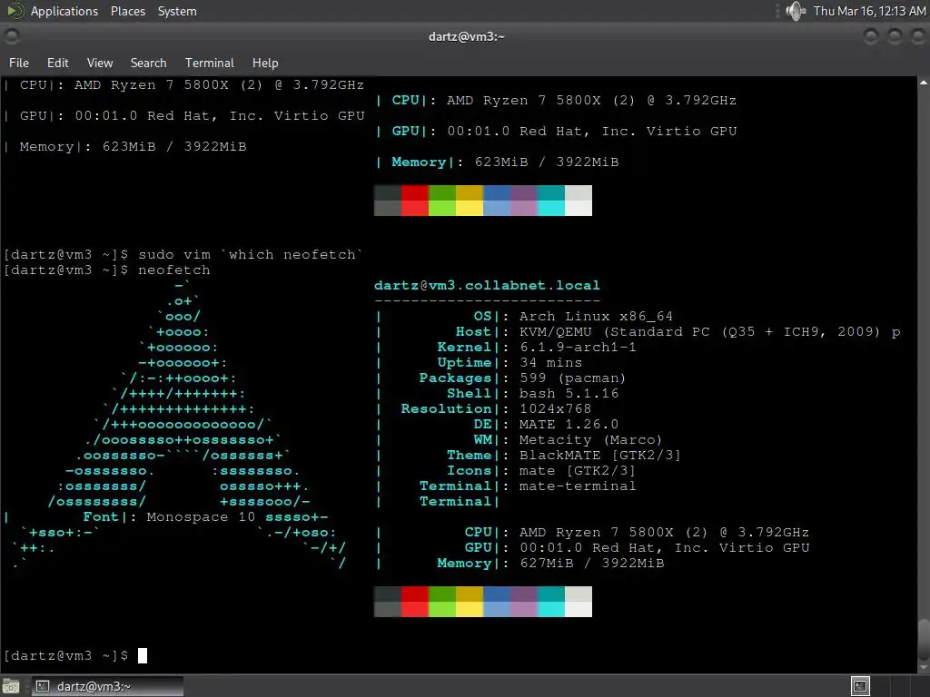Open the Terminal menu in the menu bar

tap(210, 63)
